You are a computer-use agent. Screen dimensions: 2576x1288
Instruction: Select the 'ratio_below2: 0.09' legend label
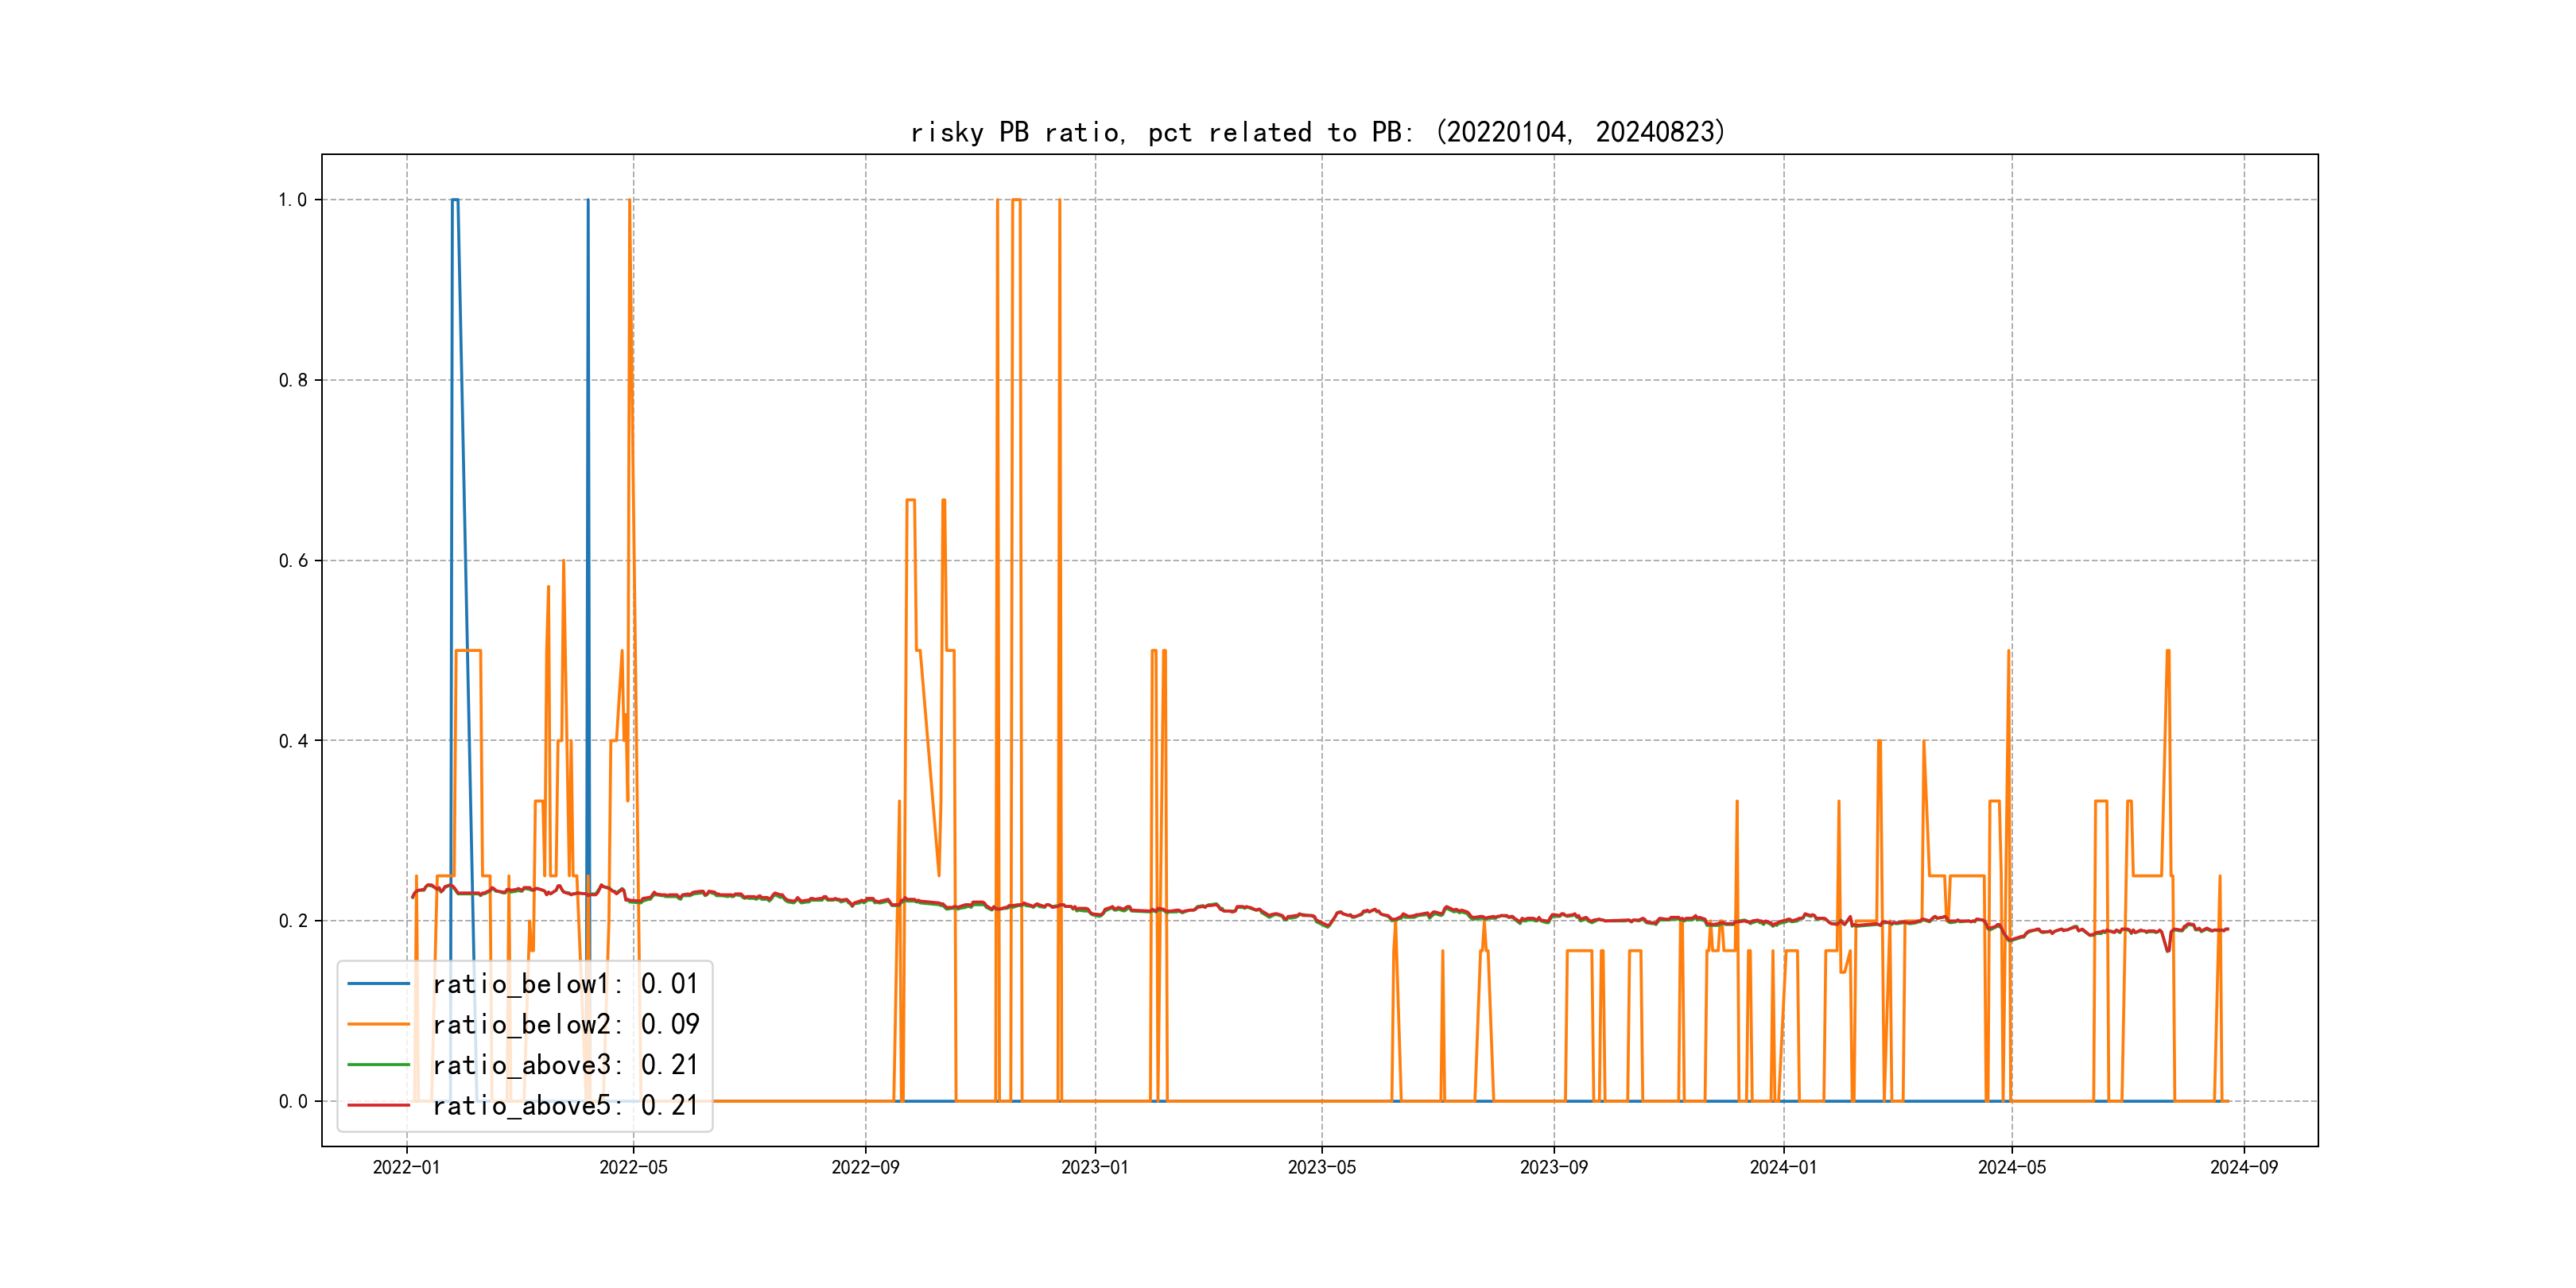[565, 1024]
